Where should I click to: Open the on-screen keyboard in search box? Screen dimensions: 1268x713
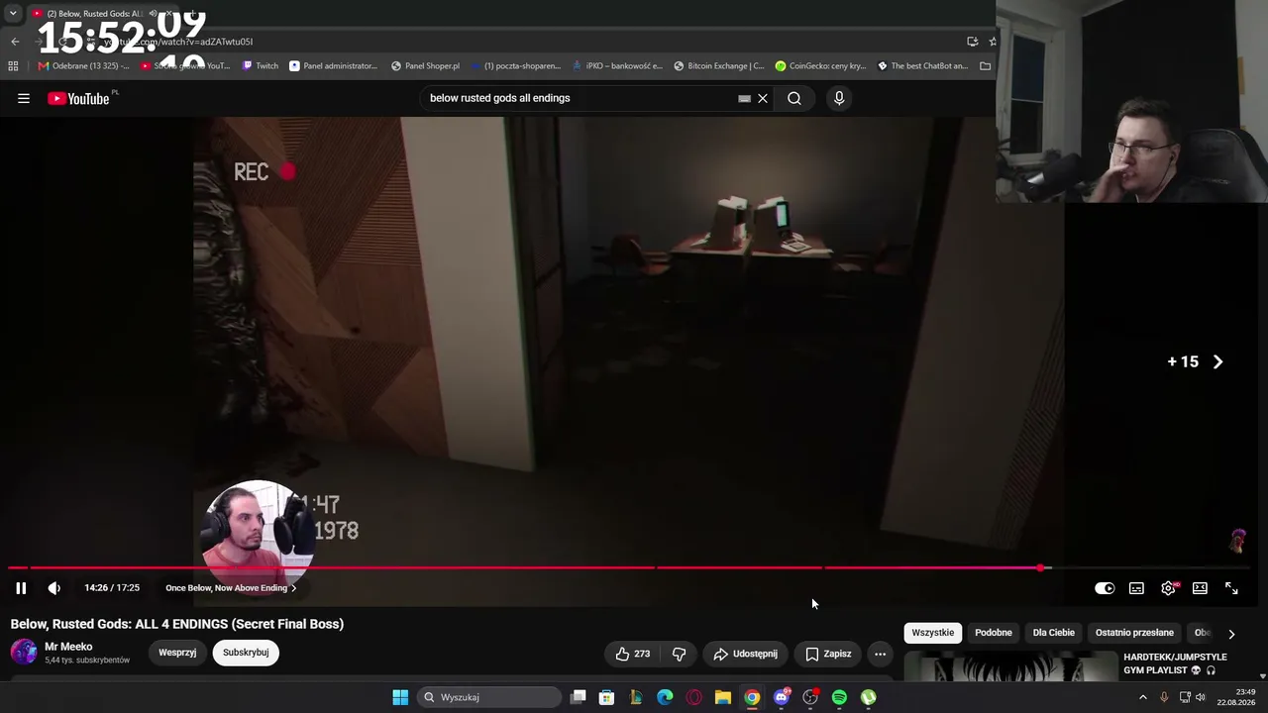744,98
